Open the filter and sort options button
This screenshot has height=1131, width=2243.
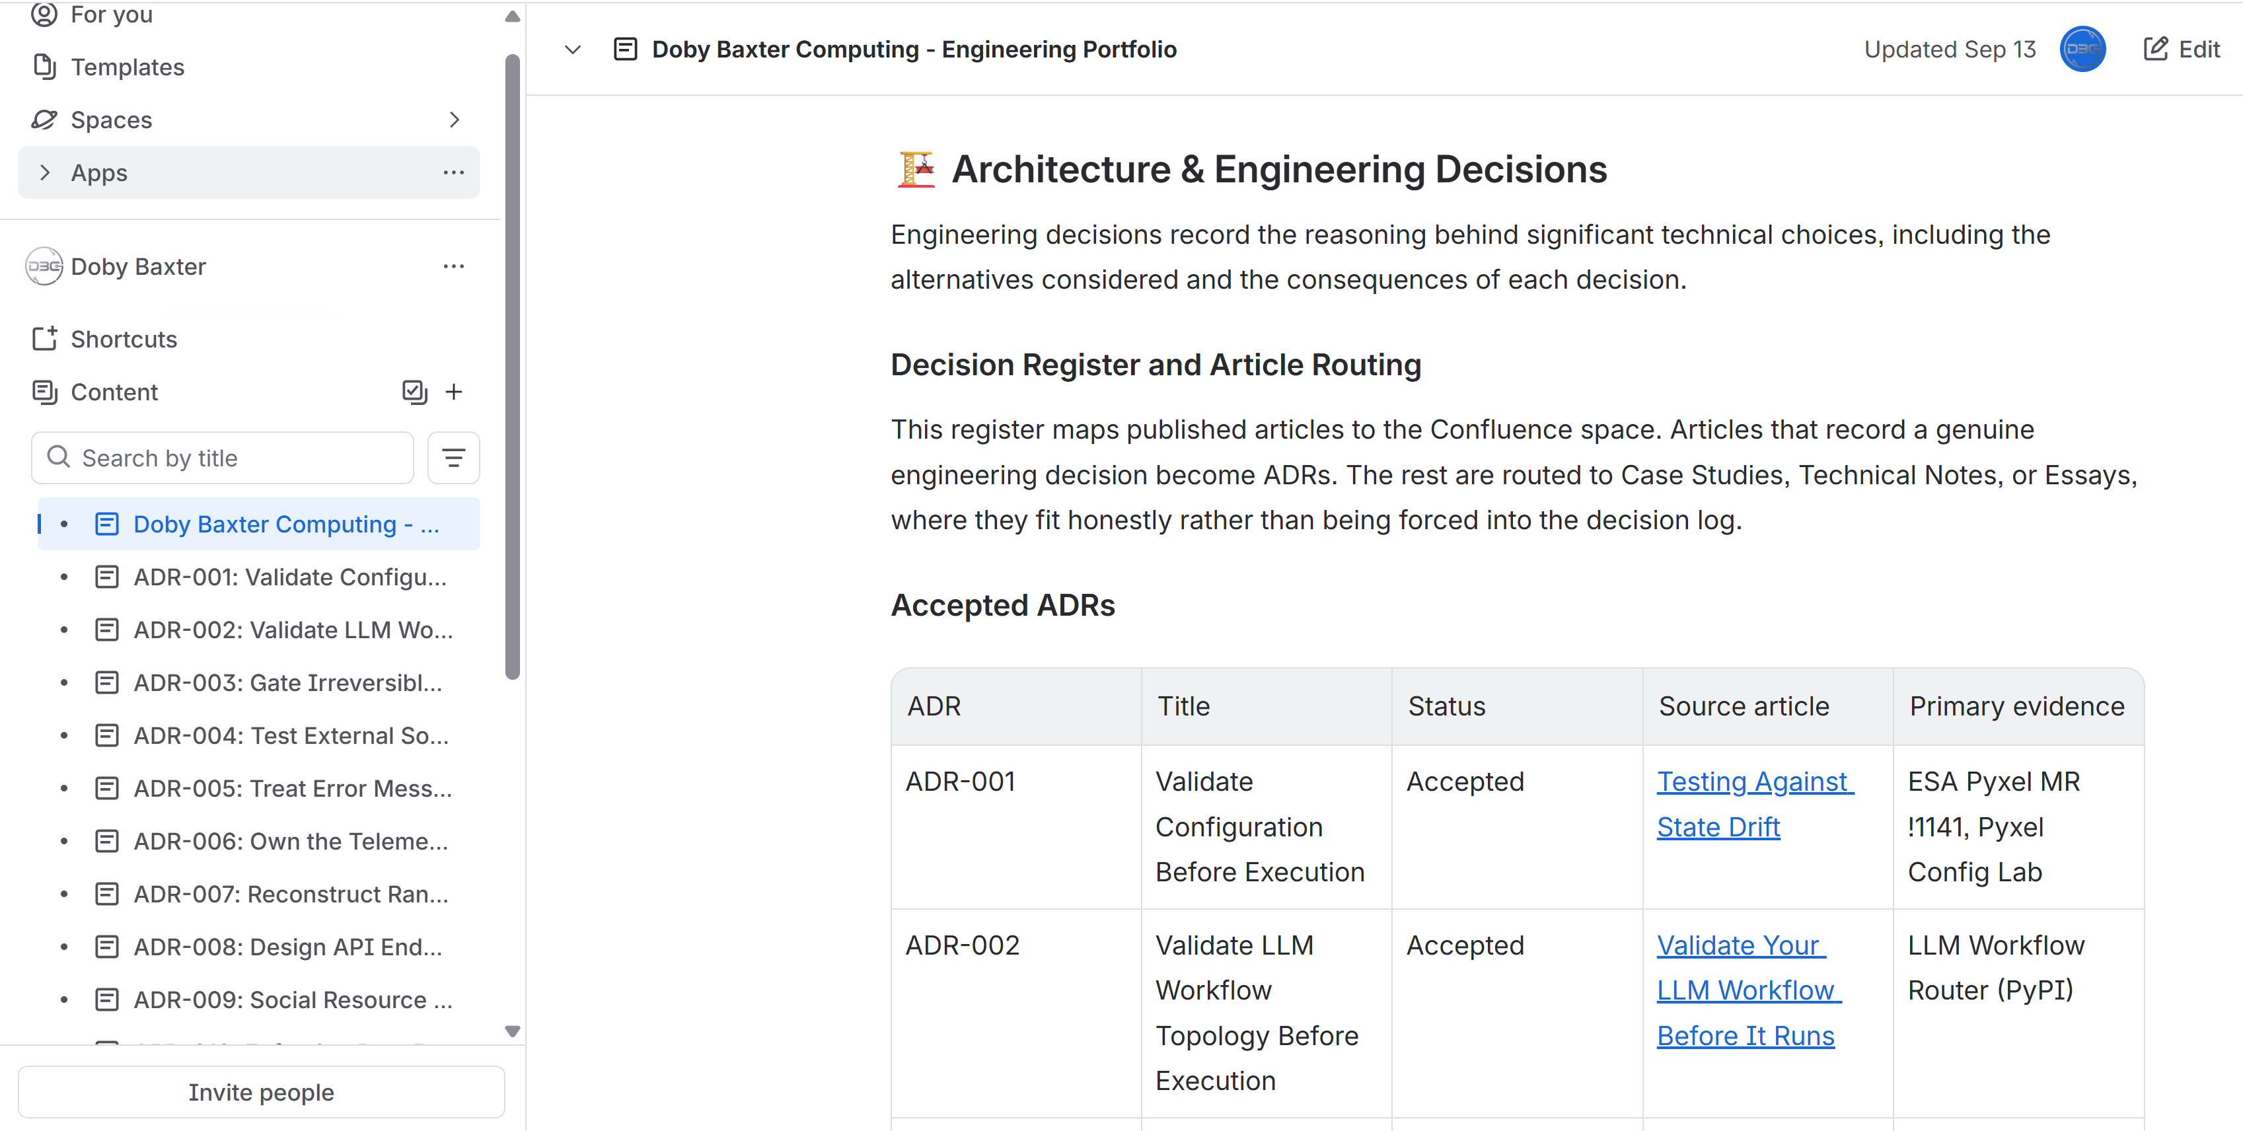454,458
